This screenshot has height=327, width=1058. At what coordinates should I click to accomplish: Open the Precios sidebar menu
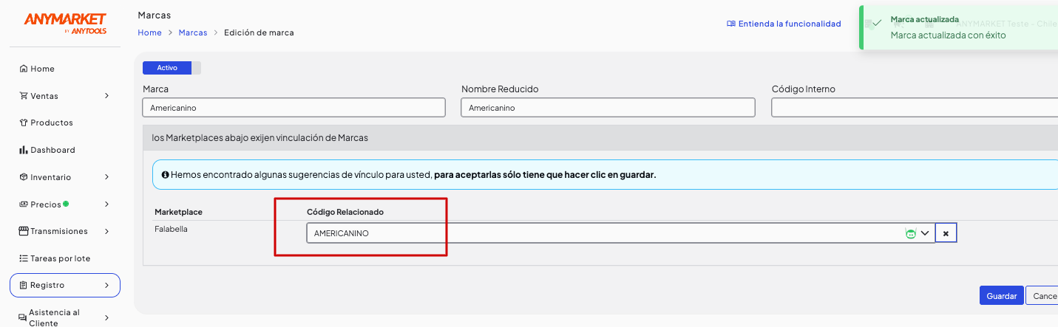point(65,204)
